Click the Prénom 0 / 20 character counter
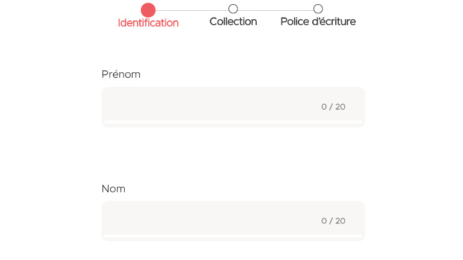This screenshot has height=260, width=463. (x=333, y=107)
